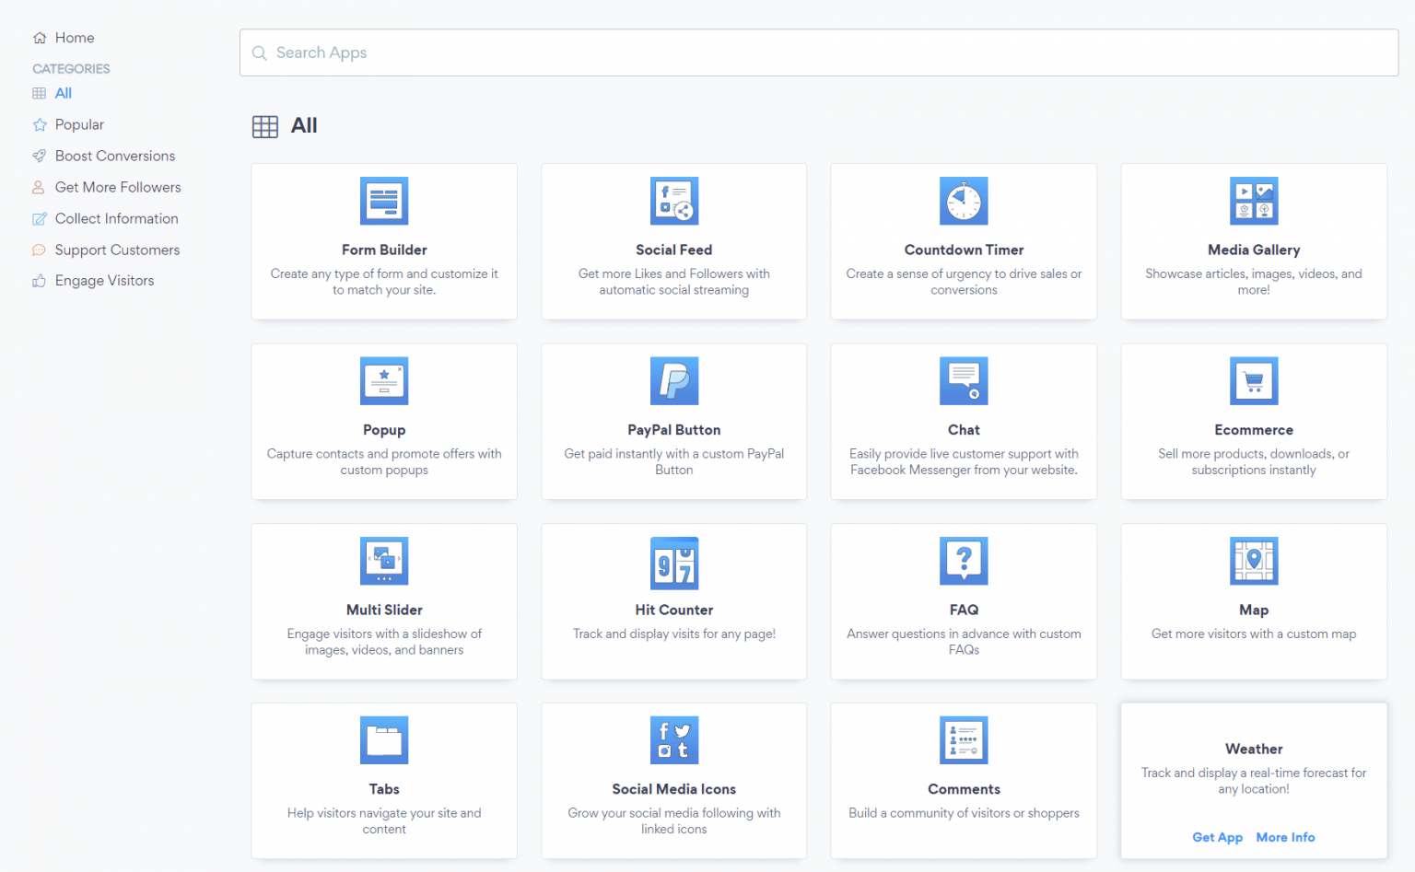Click the Countdown Timer clock icon
The width and height of the screenshot is (1415, 872).
(x=964, y=200)
